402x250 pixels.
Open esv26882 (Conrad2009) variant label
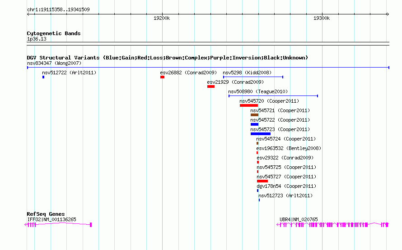188,73
